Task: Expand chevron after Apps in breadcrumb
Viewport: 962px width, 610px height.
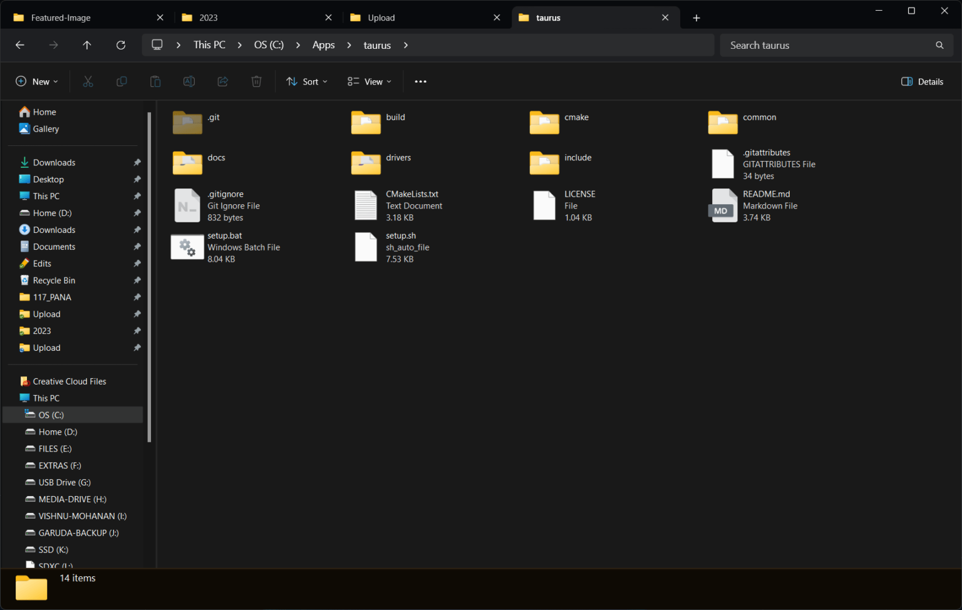Action: [349, 45]
